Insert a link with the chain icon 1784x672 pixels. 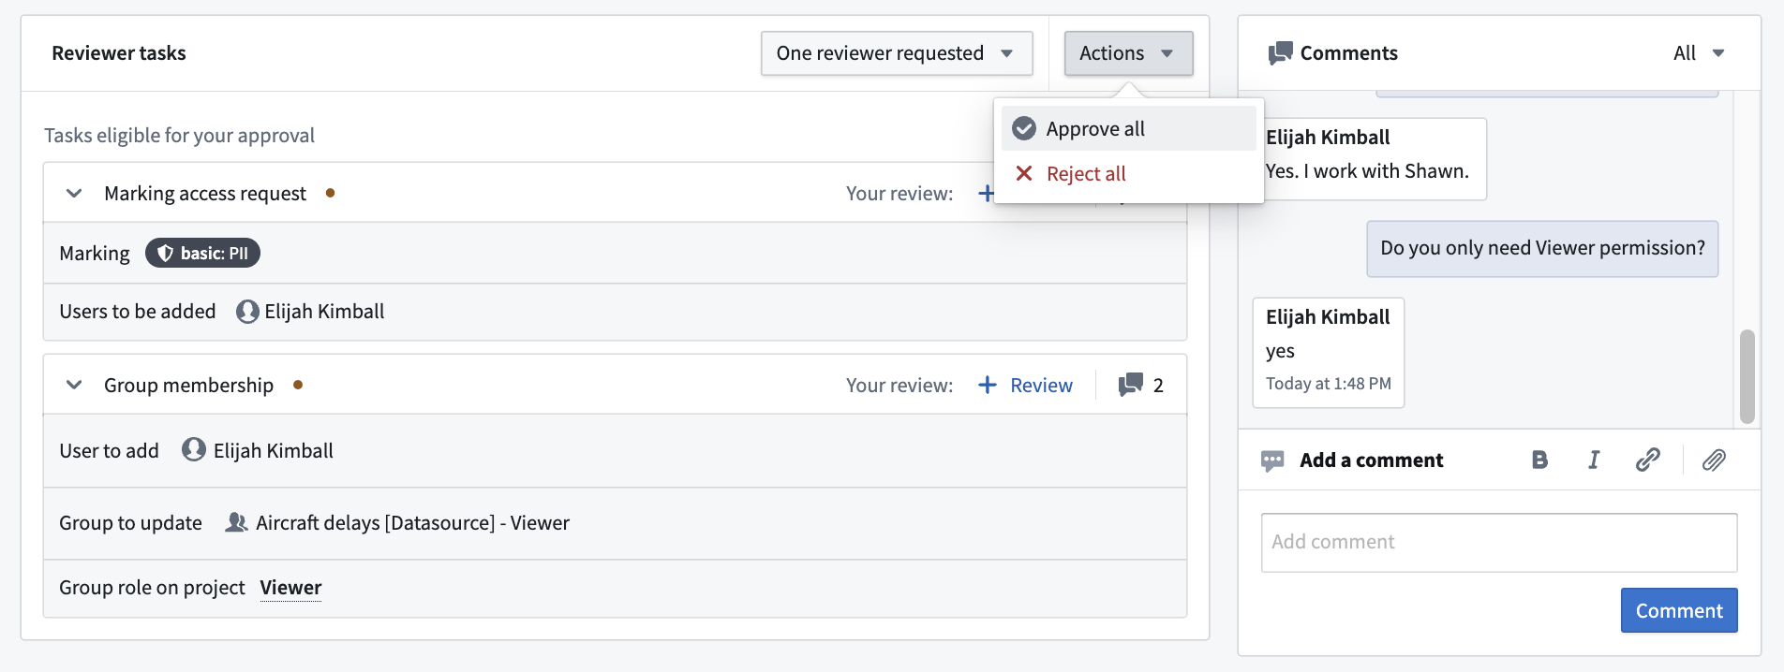tap(1648, 460)
